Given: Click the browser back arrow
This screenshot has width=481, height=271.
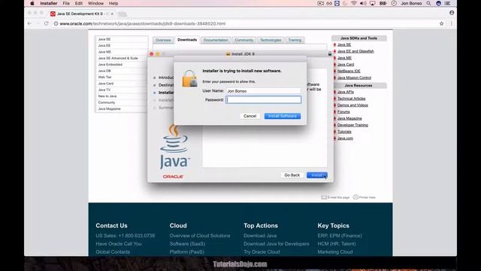Looking at the screenshot, I should pos(30,23).
